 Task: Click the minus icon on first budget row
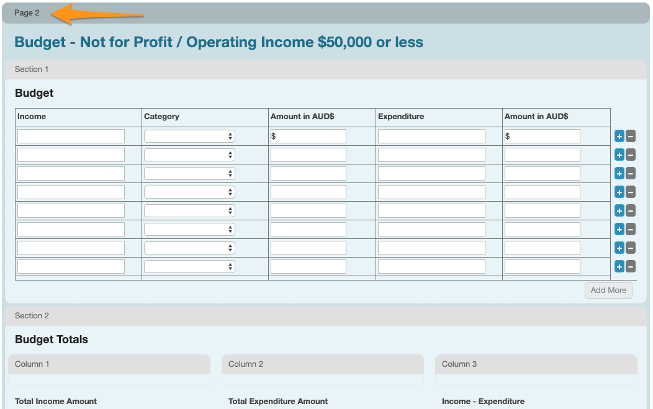[x=630, y=137]
